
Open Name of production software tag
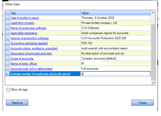click(x=28, y=28)
